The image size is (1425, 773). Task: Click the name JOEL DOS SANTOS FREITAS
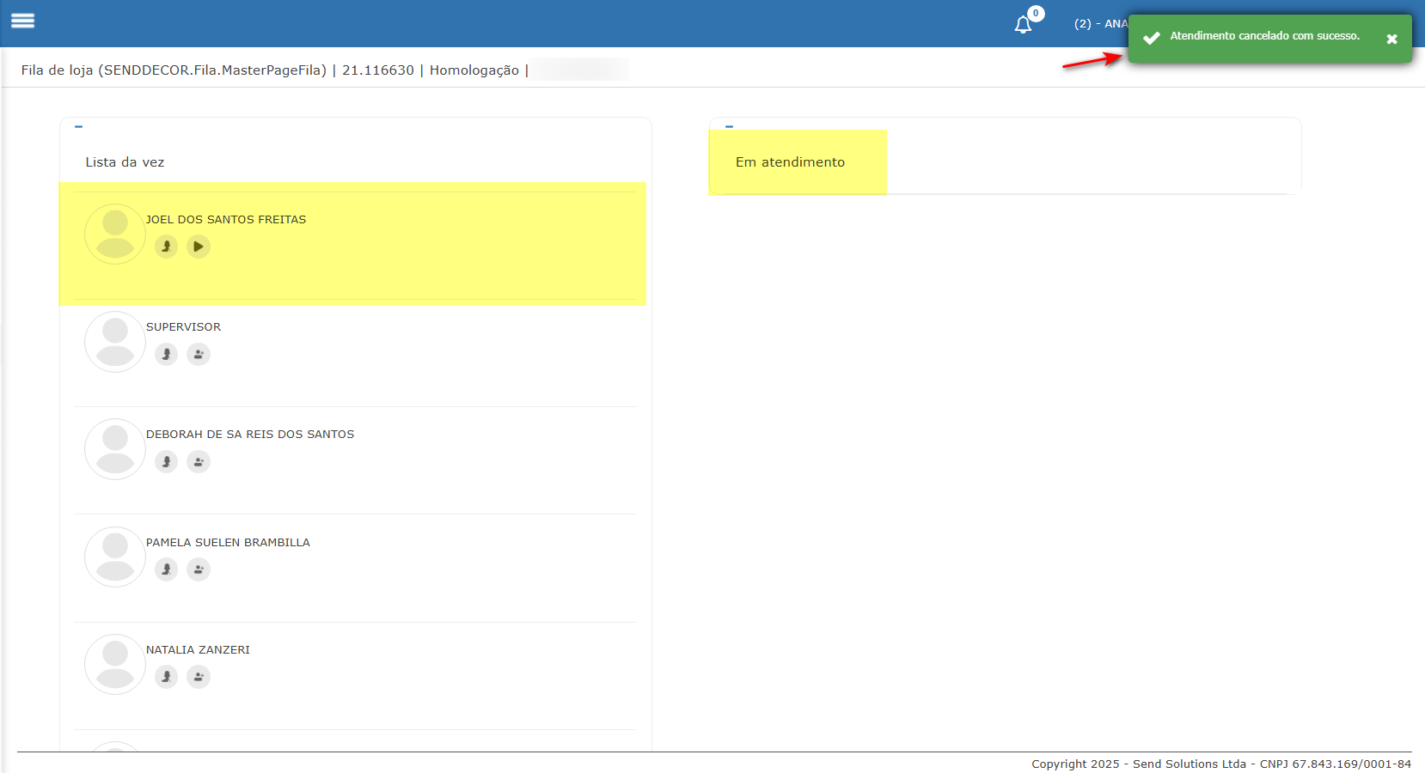point(226,220)
